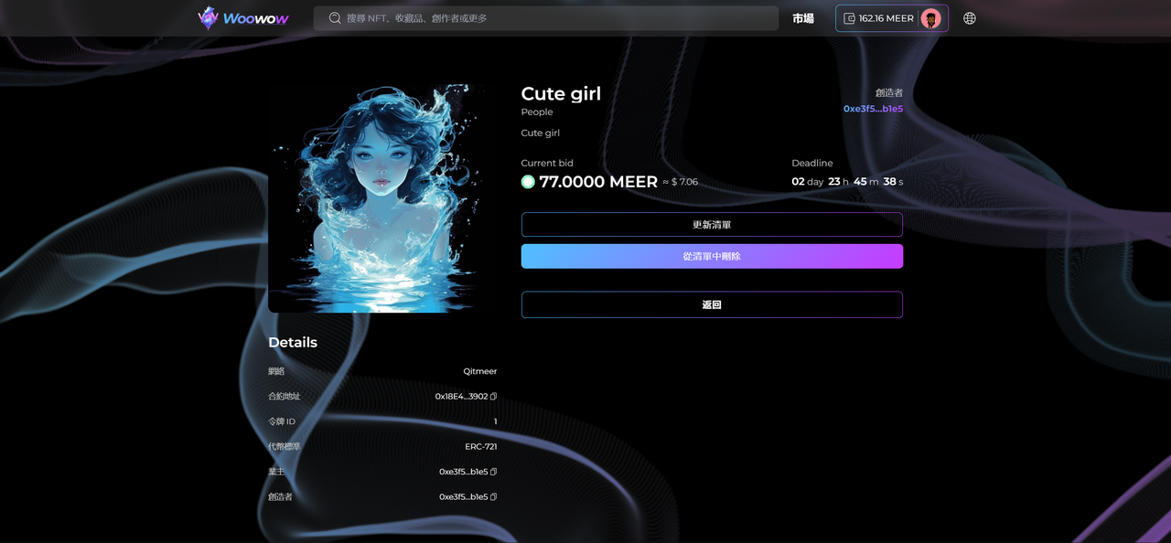This screenshot has height=543, width=1171.
Task: Click the search magnifier icon
Action: (x=335, y=18)
